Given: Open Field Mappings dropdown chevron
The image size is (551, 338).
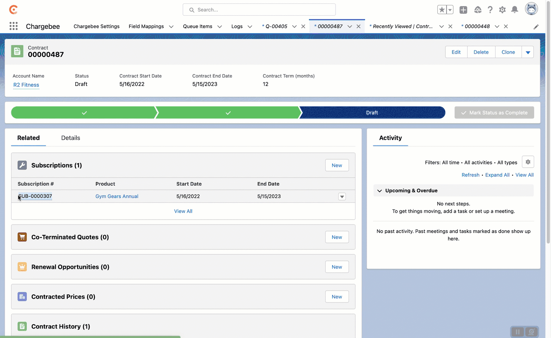Looking at the screenshot, I should [171, 27].
